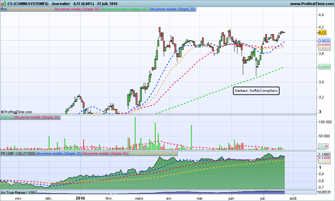The height and width of the screenshot is (201, 335).
Task: Select Moyenne mobile (Simple 50) red price tab
Action: [x=78, y=9]
